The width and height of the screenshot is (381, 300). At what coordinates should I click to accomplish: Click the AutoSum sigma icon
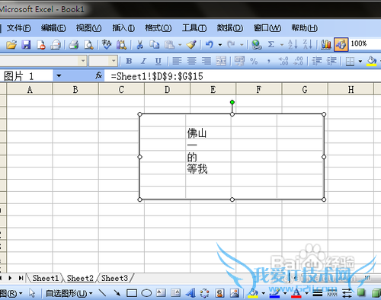click(271, 45)
